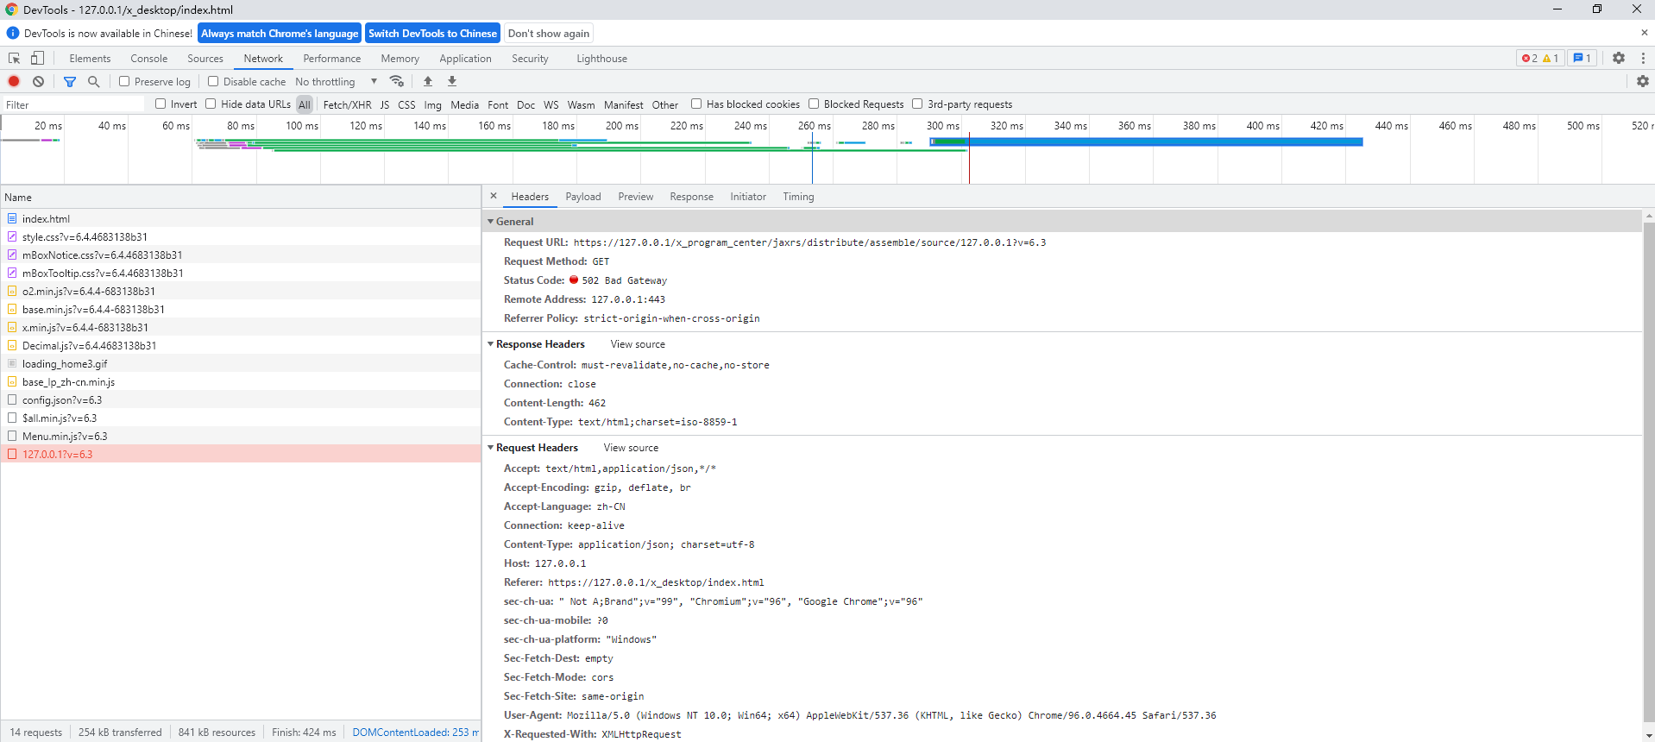Click the o2.min.js script icon
1655x742 pixels.
(x=12, y=291)
